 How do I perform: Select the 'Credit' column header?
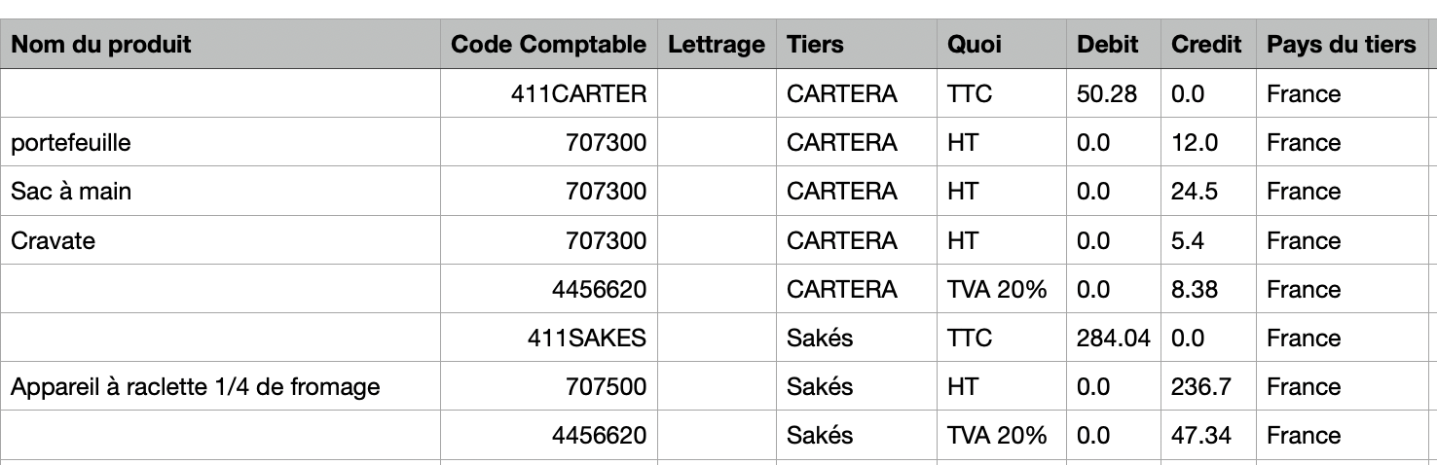point(1208,44)
